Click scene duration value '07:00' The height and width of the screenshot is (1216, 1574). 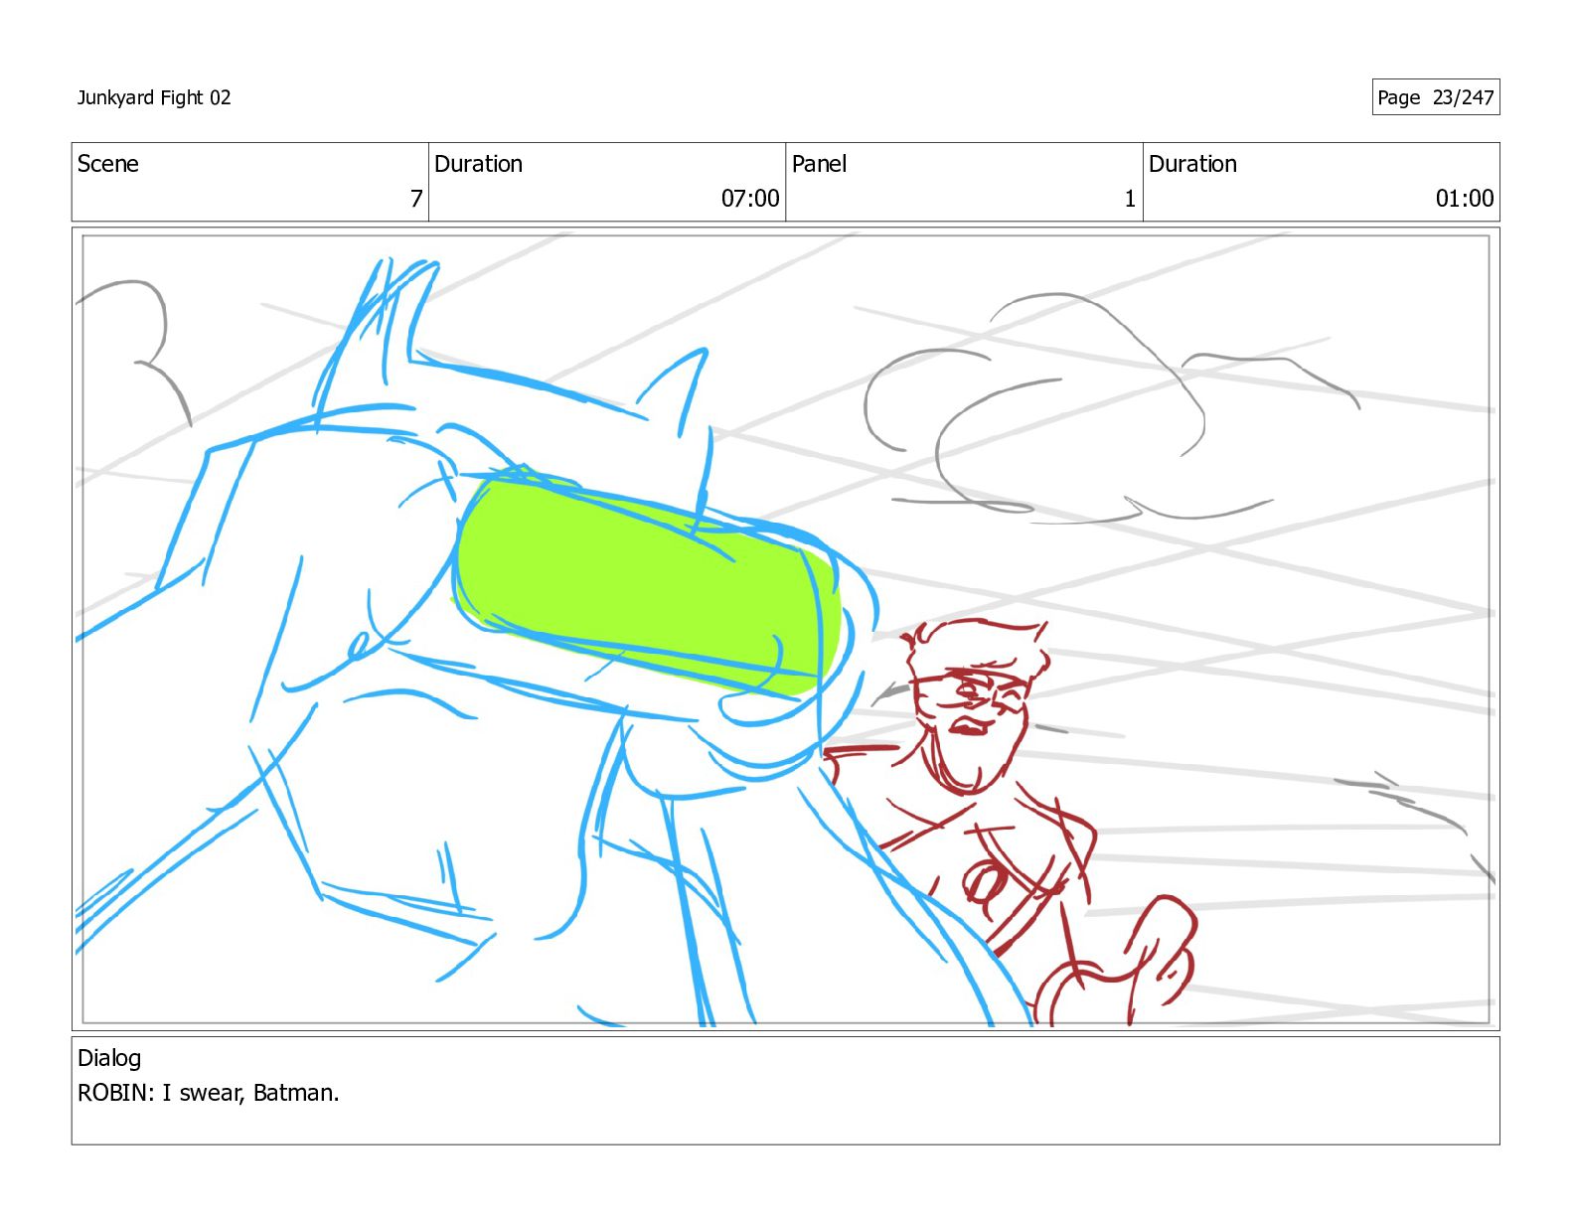(750, 199)
